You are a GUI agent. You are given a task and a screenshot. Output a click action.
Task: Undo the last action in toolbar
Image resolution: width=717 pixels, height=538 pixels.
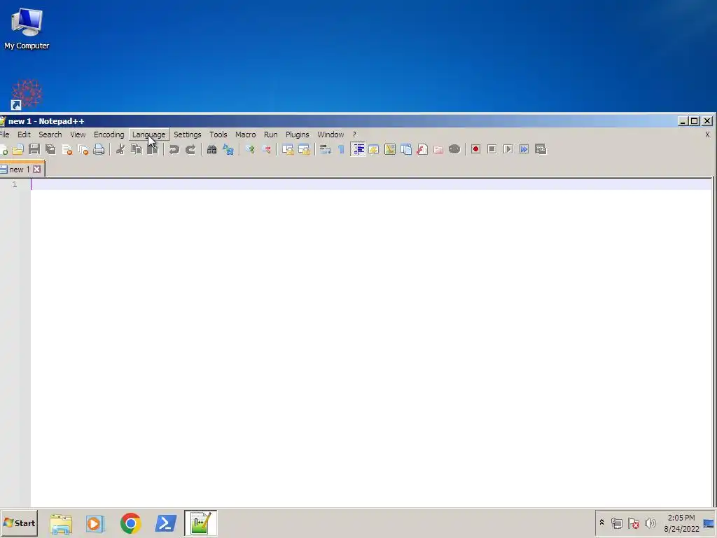pyautogui.click(x=174, y=150)
